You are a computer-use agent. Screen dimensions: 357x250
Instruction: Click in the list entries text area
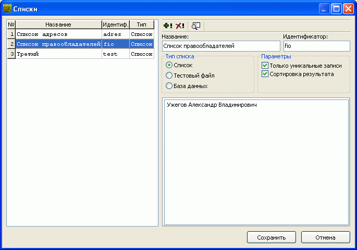(x=255, y=161)
